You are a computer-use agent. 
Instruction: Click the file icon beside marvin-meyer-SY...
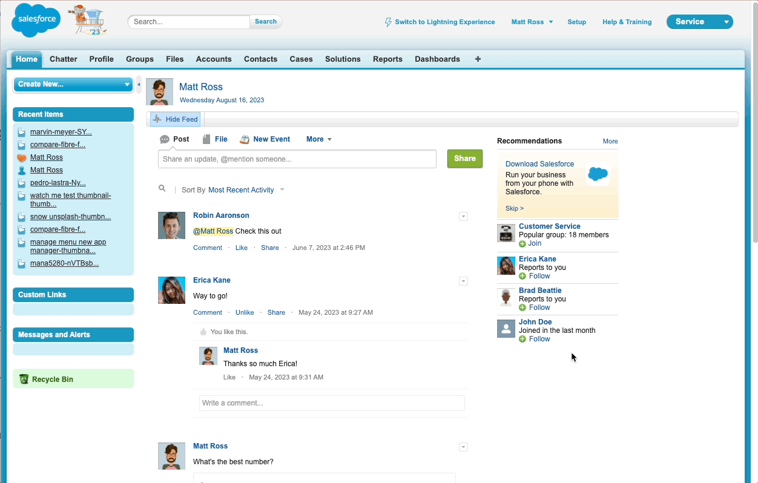point(22,132)
